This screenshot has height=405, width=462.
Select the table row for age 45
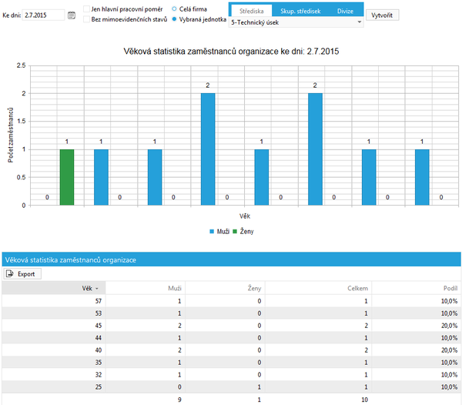(x=231, y=326)
